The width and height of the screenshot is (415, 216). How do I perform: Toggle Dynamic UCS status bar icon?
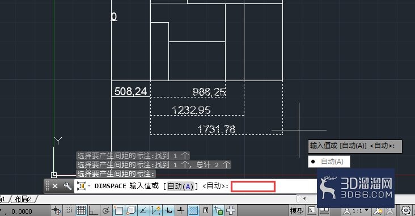click(x=156, y=210)
